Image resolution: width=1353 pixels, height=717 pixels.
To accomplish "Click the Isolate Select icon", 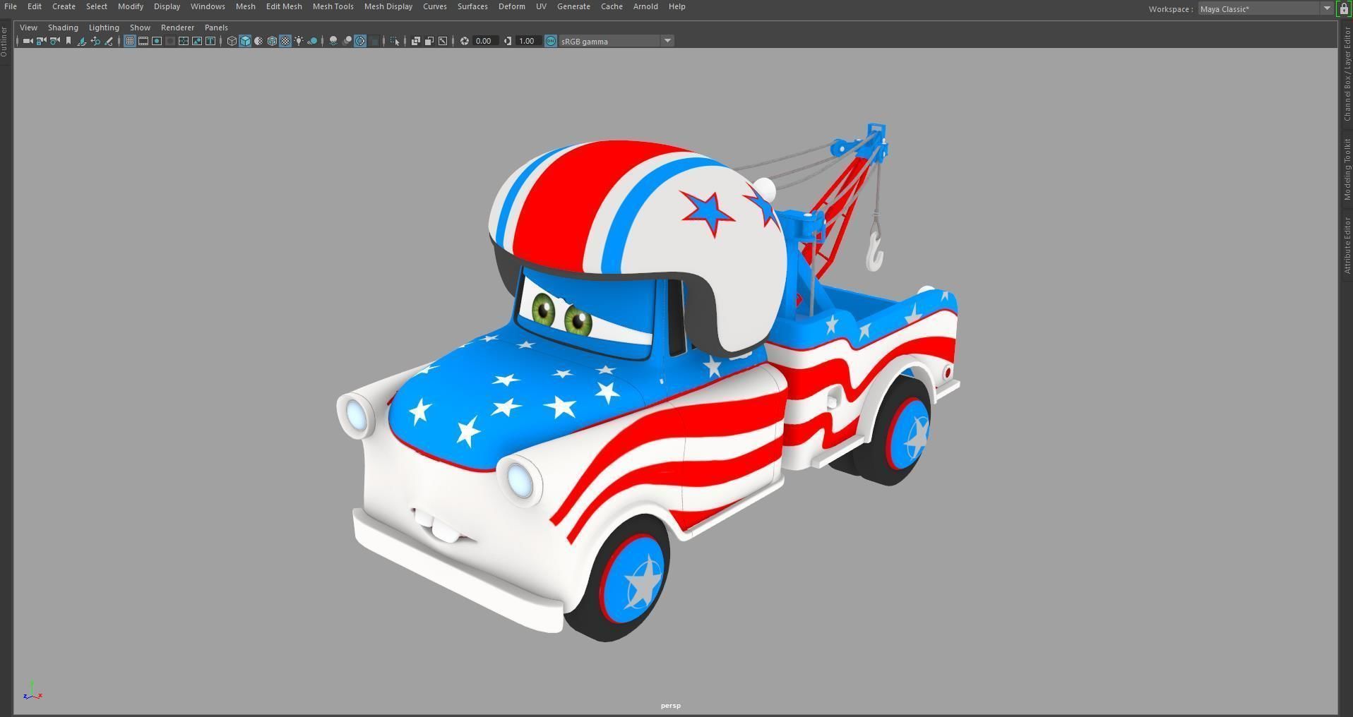I will click(395, 41).
